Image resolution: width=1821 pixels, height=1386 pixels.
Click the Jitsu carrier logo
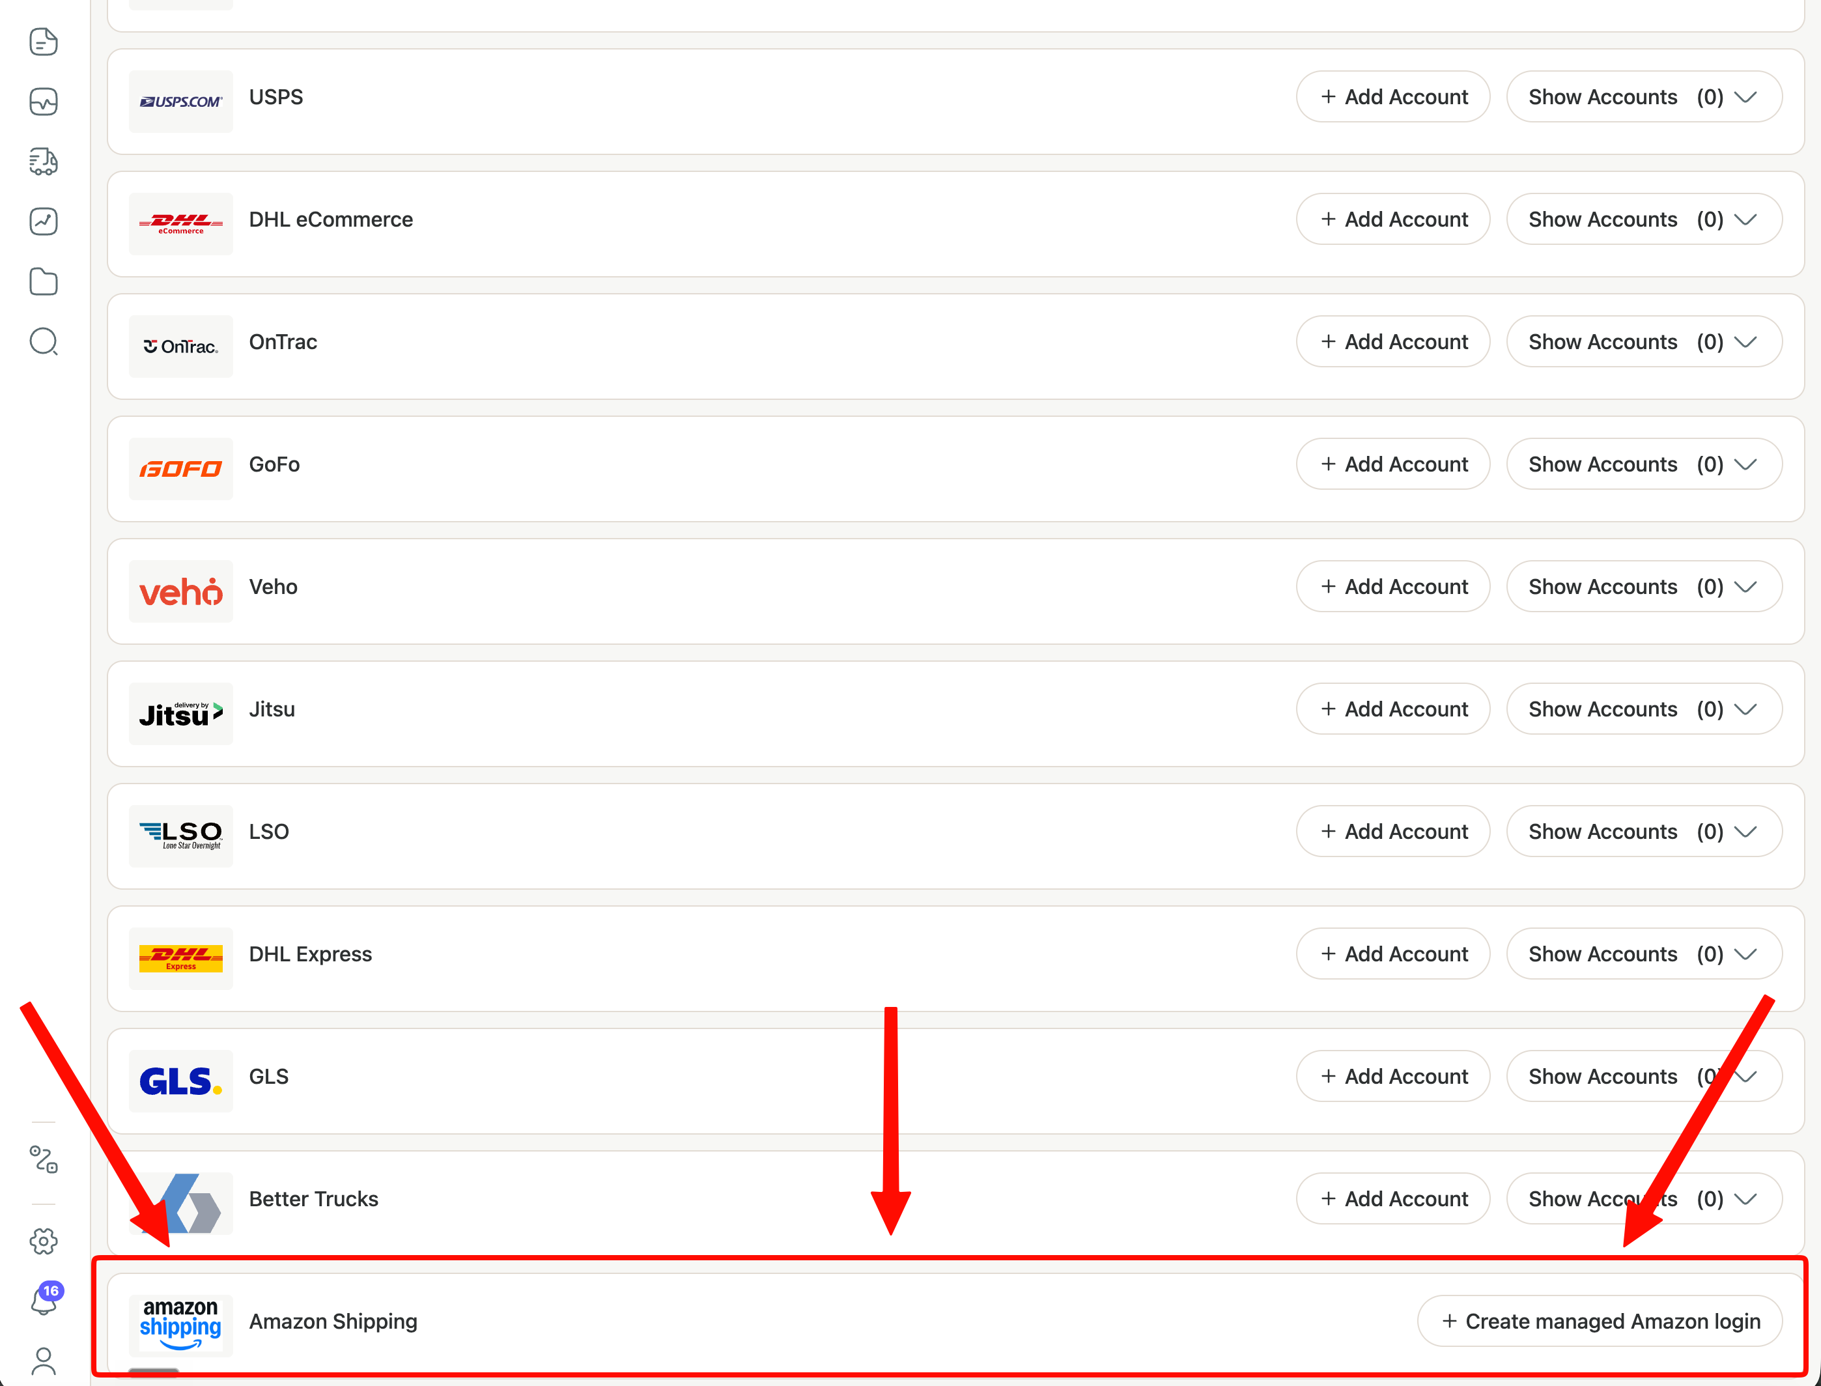(x=180, y=714)
